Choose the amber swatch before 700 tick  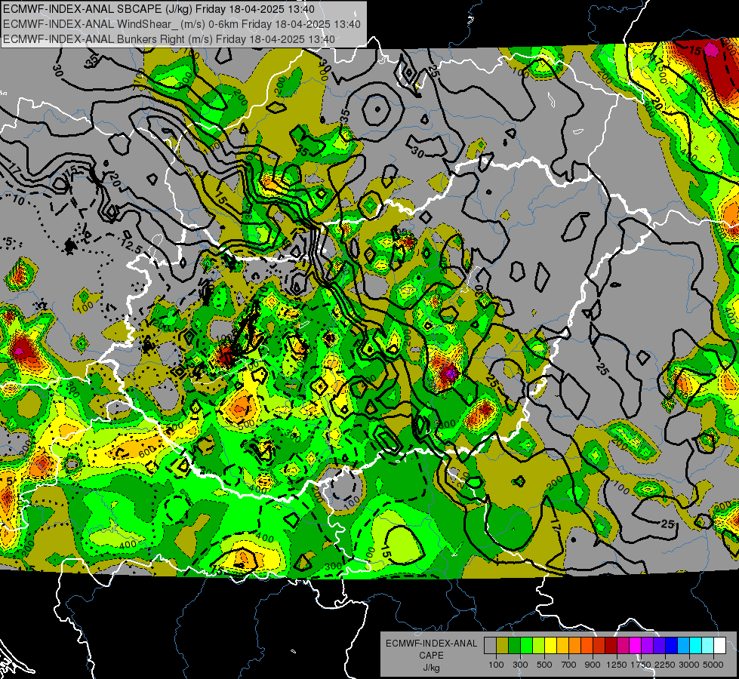(x=562, y=646)
